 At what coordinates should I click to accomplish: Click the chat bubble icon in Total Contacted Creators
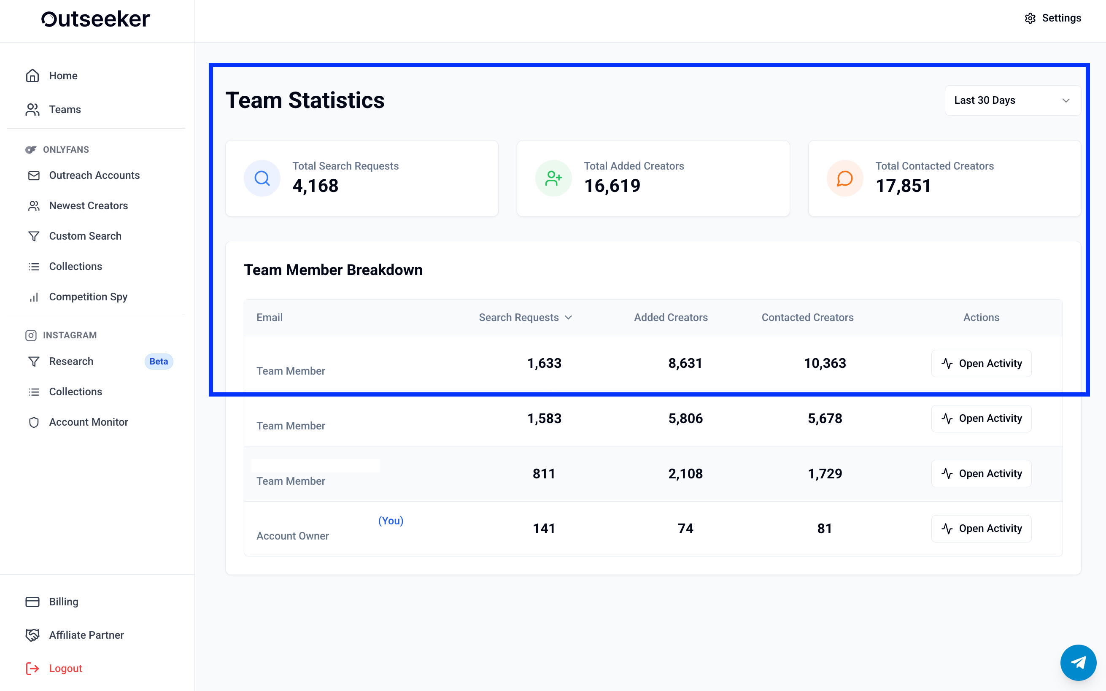[845, 178]
